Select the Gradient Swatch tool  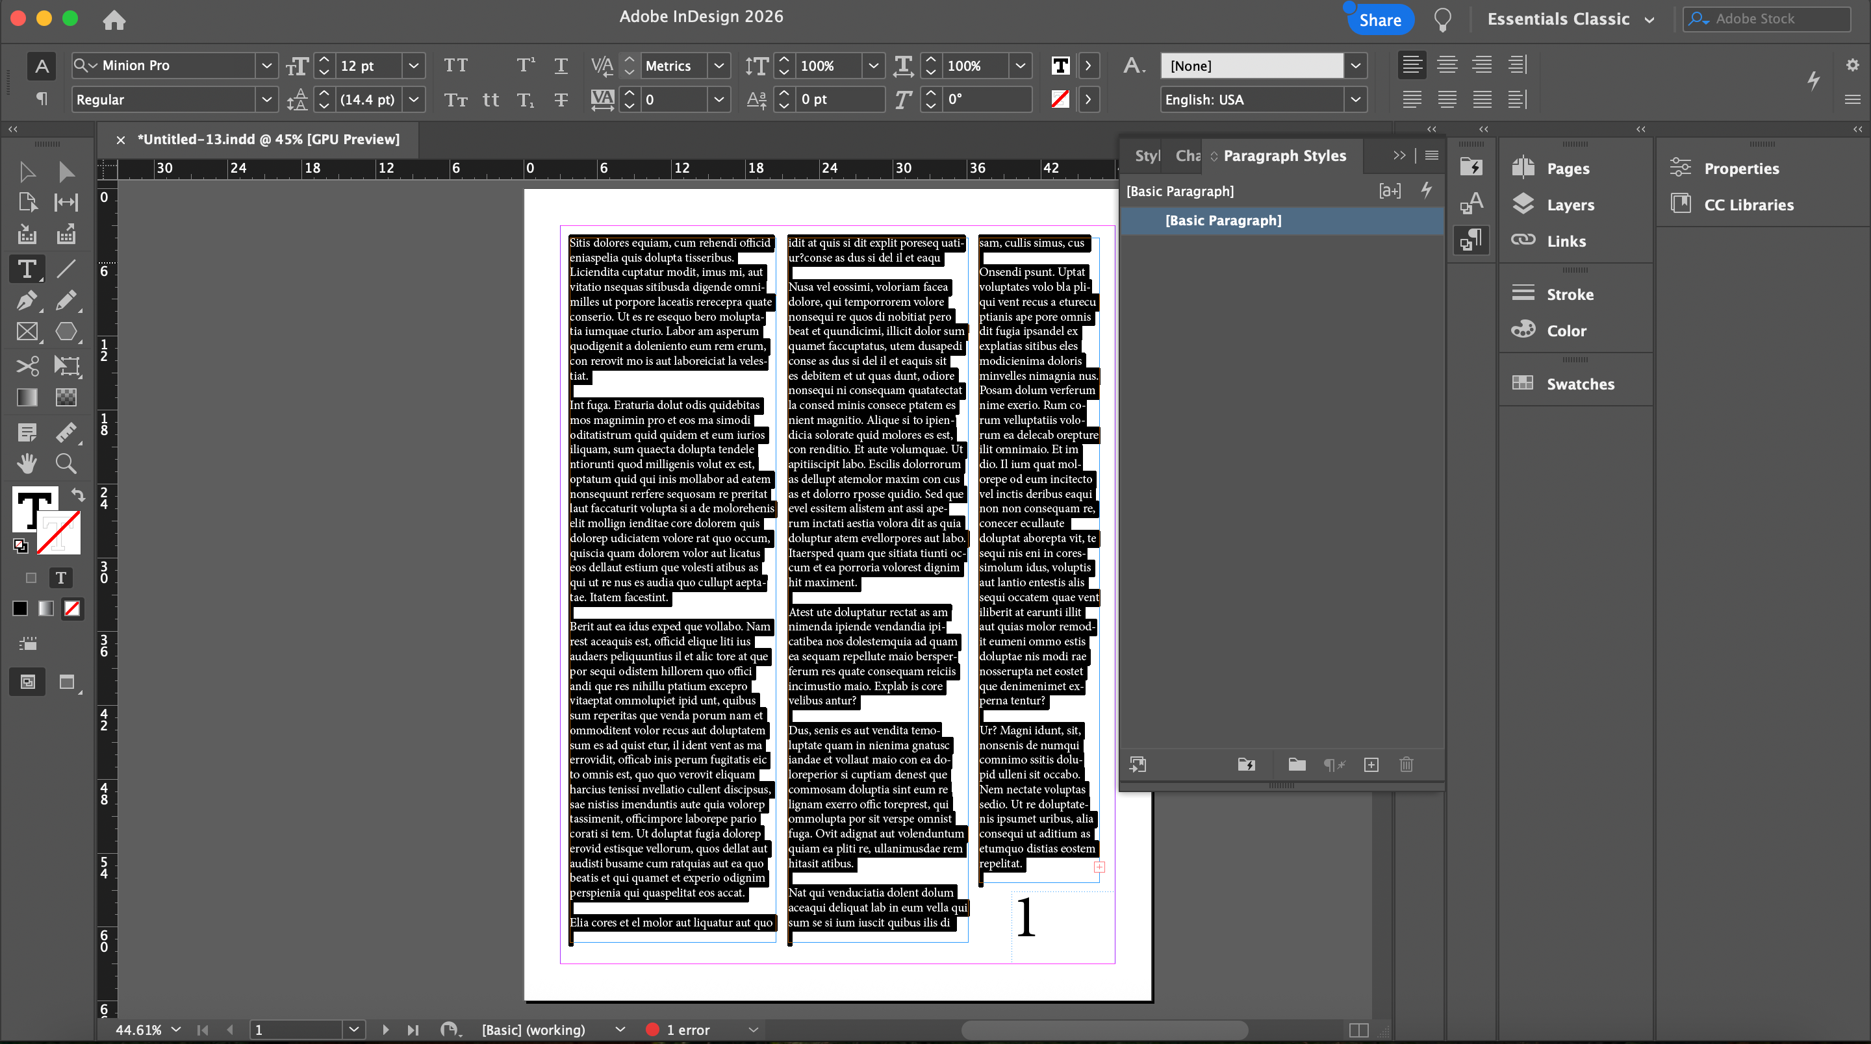27,397
